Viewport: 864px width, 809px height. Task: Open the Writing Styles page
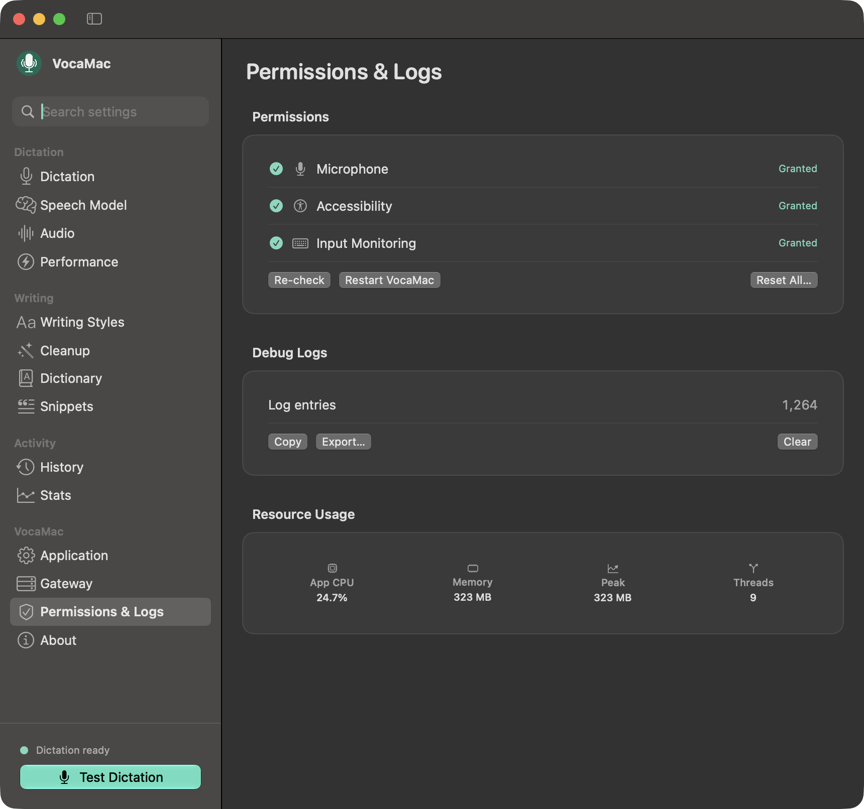(x=111, y=322)
